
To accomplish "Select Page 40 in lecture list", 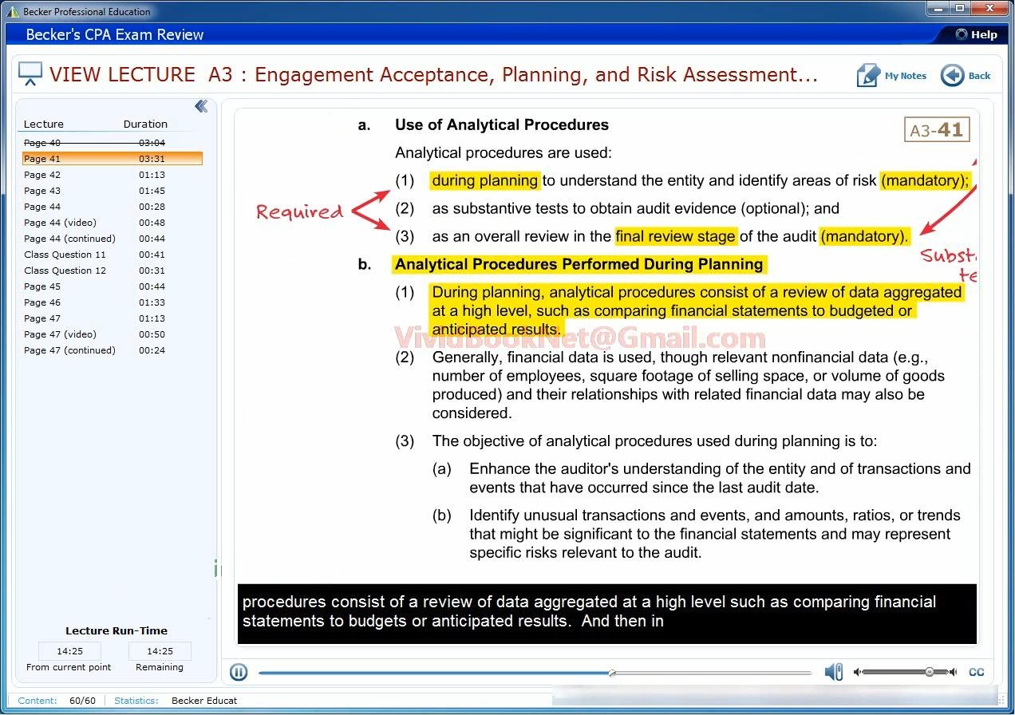I will click(x=113, y=143).
